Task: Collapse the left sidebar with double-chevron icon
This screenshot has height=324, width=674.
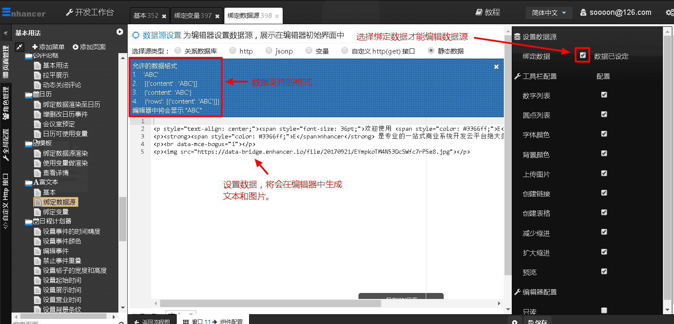Action: tap(6, 33)
